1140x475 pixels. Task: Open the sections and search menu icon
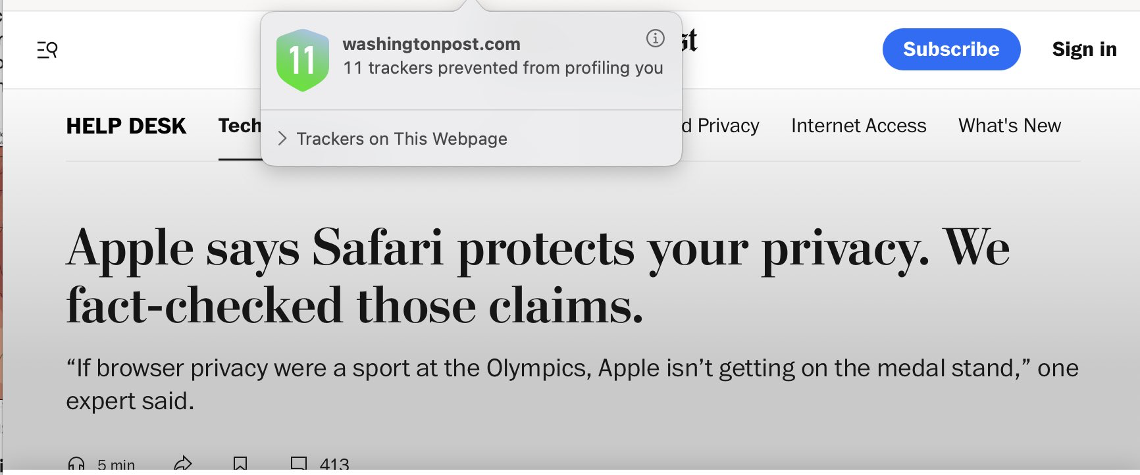47,49
